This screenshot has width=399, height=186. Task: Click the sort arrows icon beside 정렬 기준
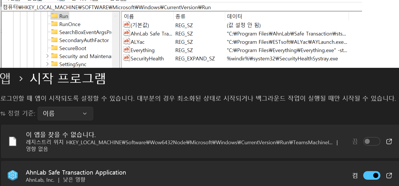3,114
